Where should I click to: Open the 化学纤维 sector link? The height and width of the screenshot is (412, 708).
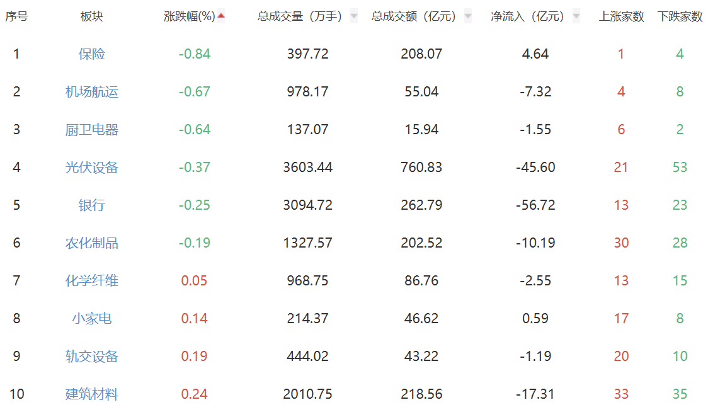click(92, 281)
